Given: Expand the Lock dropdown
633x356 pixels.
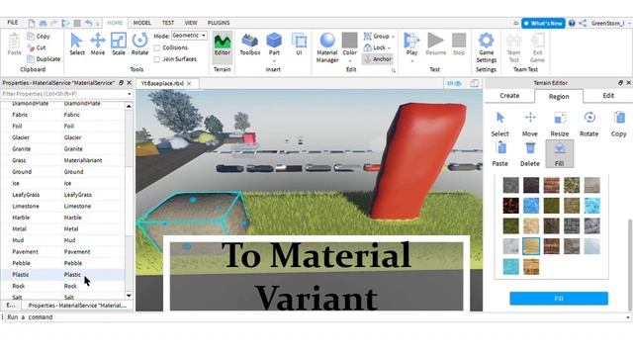Looking at the screenshot, I should (389, 48).
